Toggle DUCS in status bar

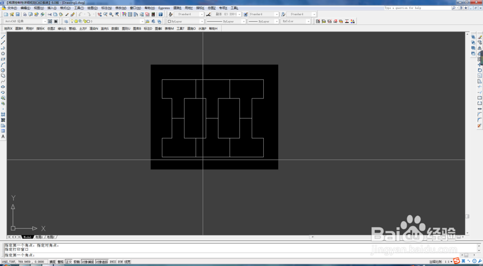[x=113, y=262]
